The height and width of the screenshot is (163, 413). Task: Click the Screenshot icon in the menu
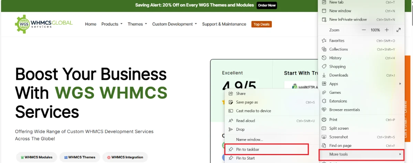tap(324, 137)
